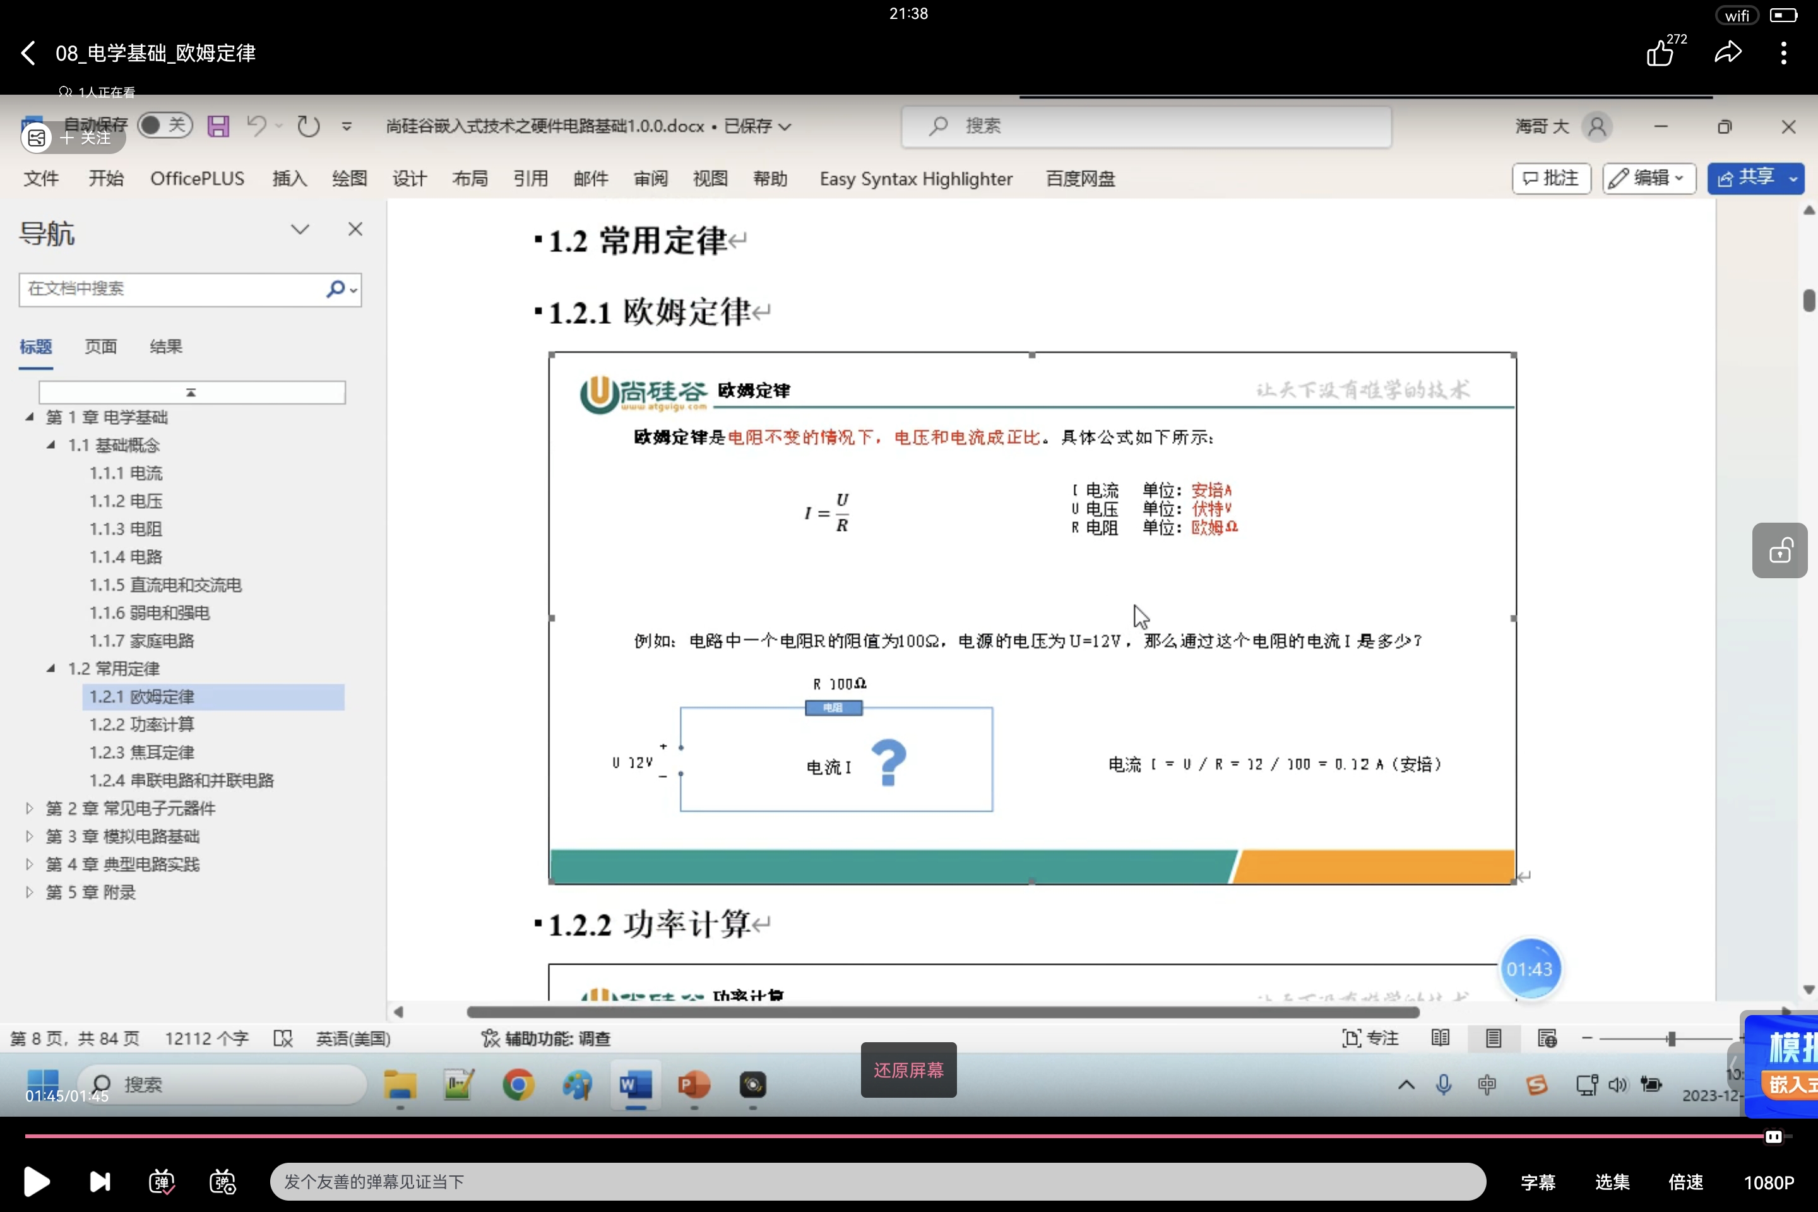Click the 批注 comments button
This screenshot has height=1212, width=1818.
[x=1552, y=178]
